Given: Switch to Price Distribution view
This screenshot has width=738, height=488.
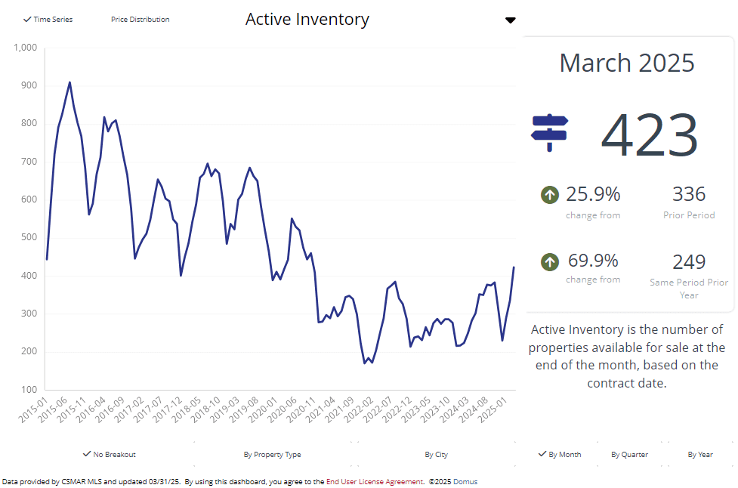Looking at the screenshot, I should (140, 20).
